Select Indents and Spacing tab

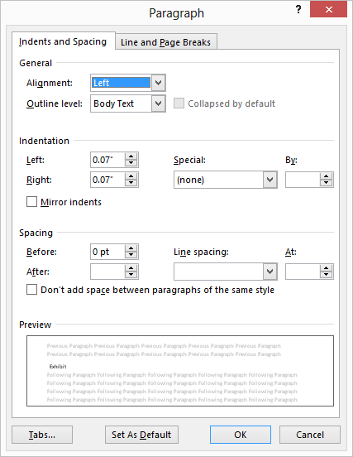click(x=63, y=41)
